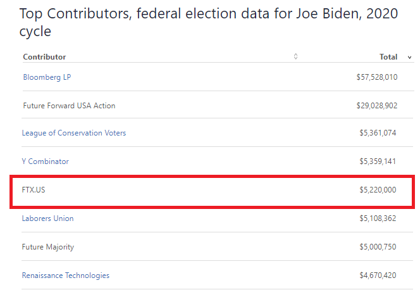Click the descending chevron beside Total
Screen dimensions: 420x297
tap(409, 58)
